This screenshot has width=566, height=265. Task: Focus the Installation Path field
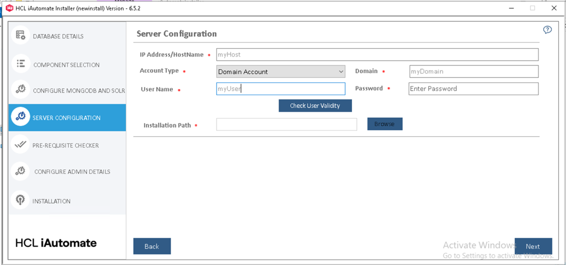click(287, 125)
